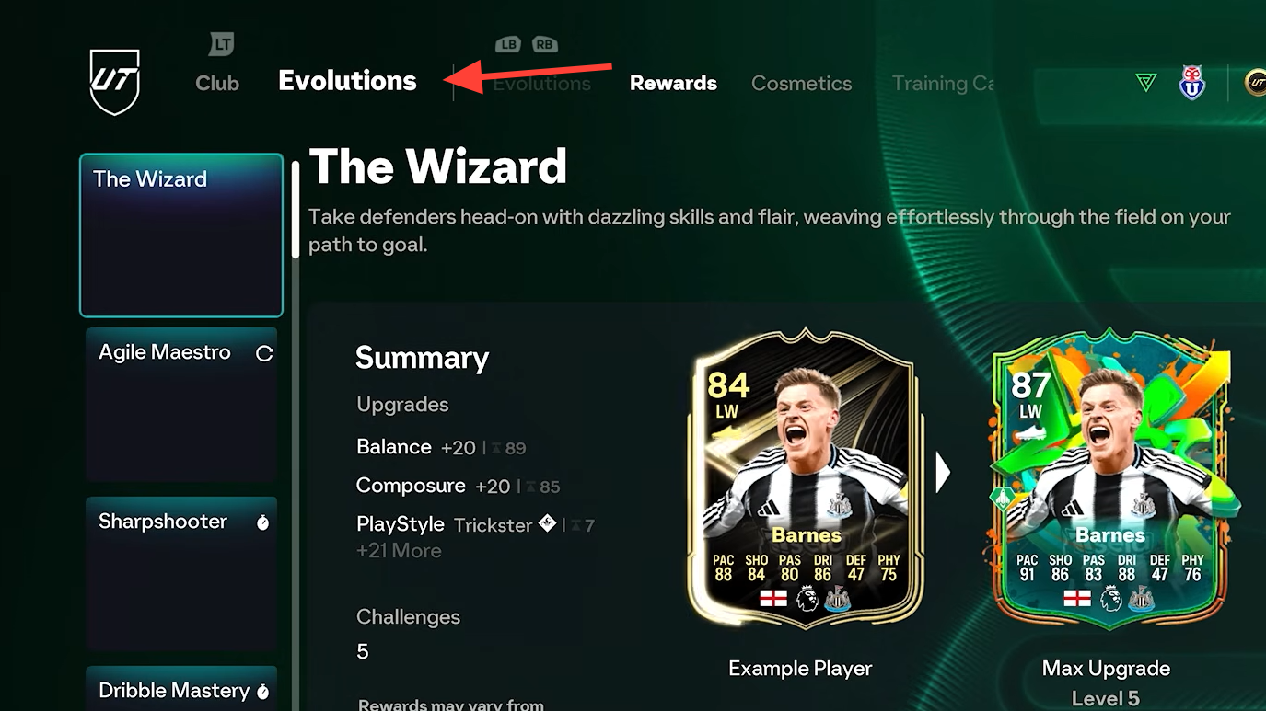The width and height of the screenshot is (1266, 711).
Task: Click Agile Maestro repeatable arrow icon
Action: (264, 353)
